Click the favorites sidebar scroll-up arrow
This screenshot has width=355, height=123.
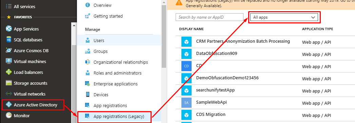tap(74, 25)
